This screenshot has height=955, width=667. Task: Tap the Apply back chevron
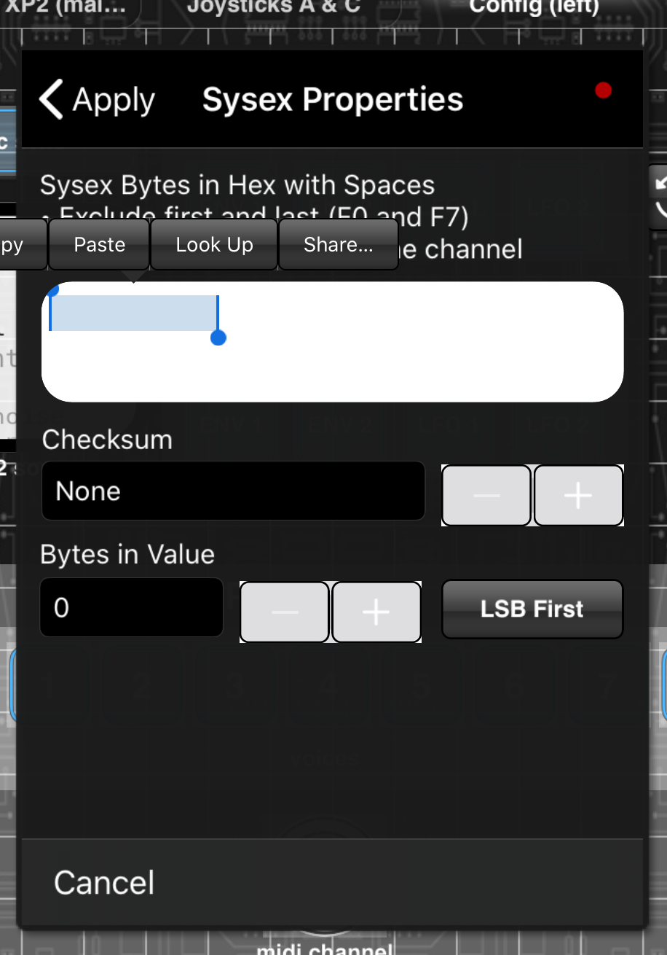click(x=52, y=99)
